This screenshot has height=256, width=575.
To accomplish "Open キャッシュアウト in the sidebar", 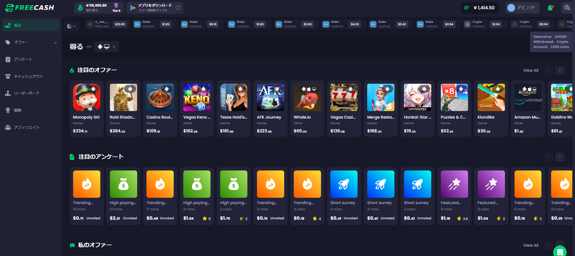I will coord(30,76).
